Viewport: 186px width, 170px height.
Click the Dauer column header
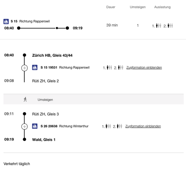(111, 7)
